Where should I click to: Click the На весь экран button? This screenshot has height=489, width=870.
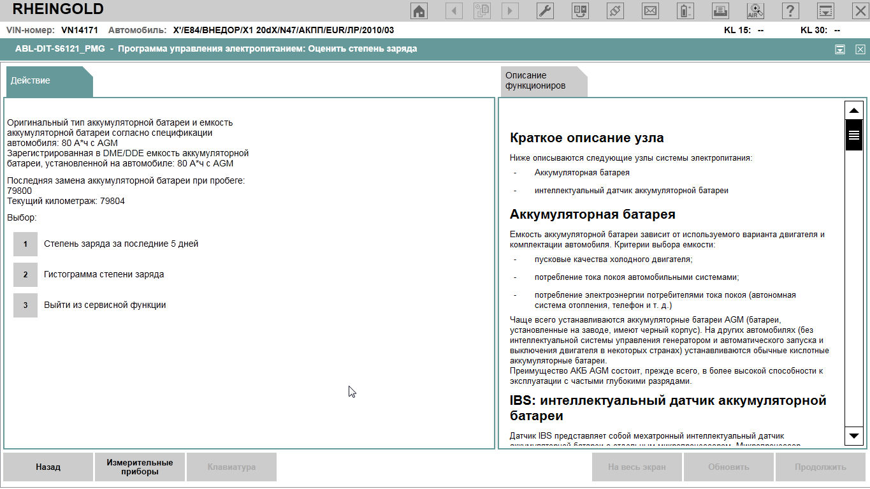(637, 467)
